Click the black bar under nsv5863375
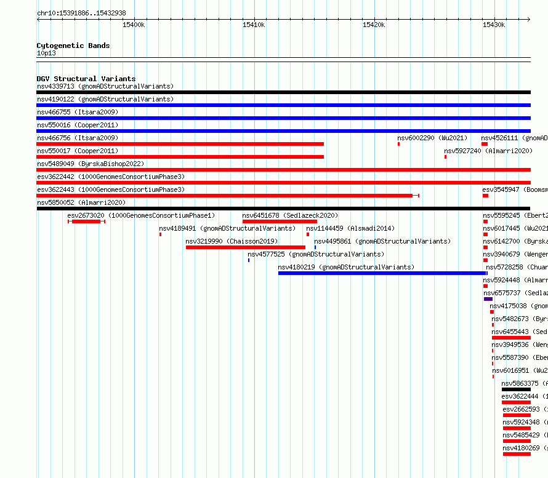 [516, 389]
